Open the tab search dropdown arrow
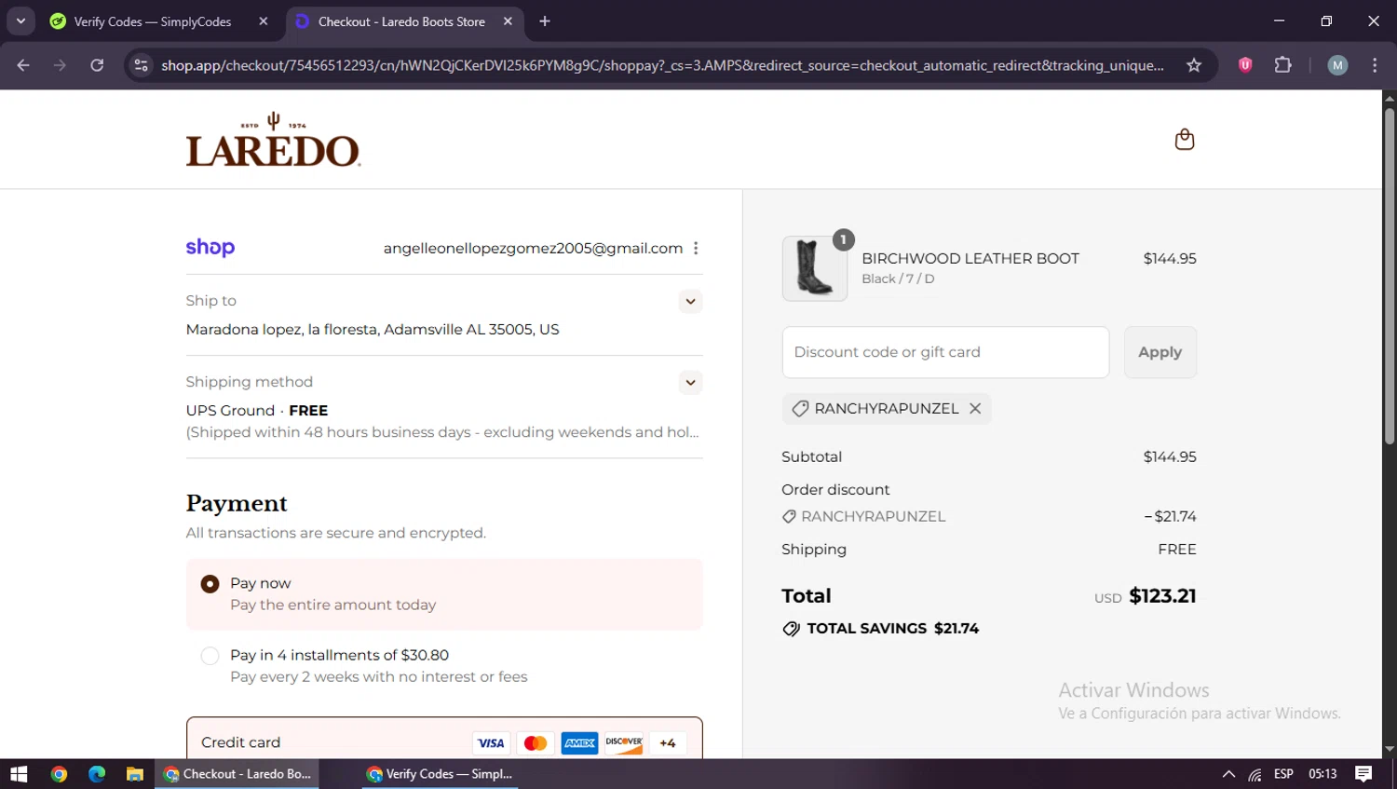The width and height of the screenshot is (1397, 789). pos(20,21)
